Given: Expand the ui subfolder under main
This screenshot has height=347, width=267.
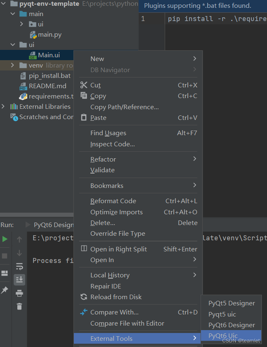Looking at the screenshot, I should pyautogui.click(x=21, y=24).
